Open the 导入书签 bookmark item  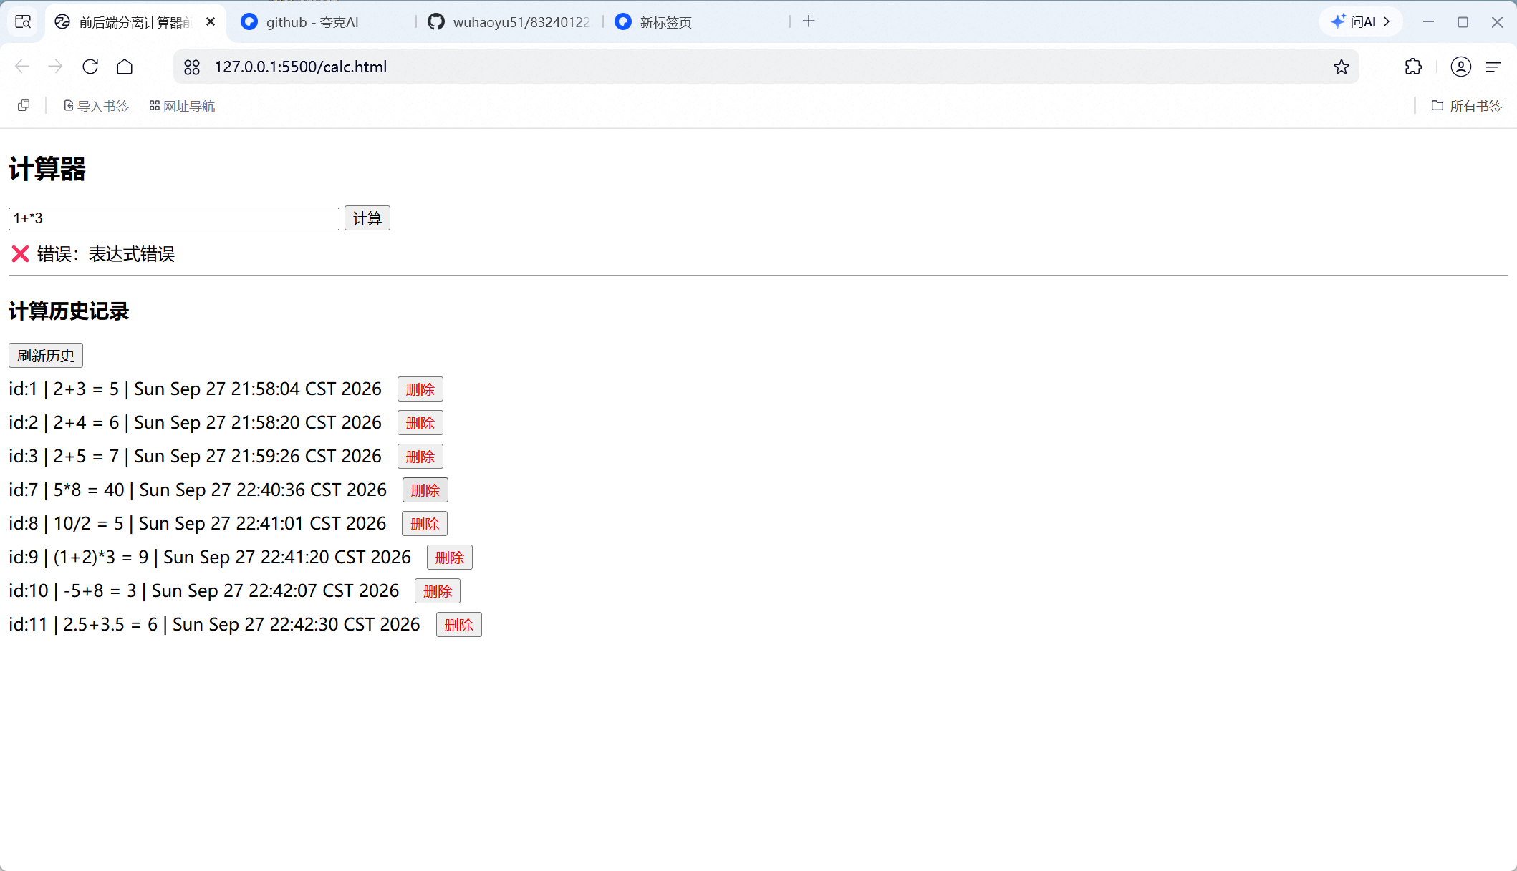click(96, 106)
